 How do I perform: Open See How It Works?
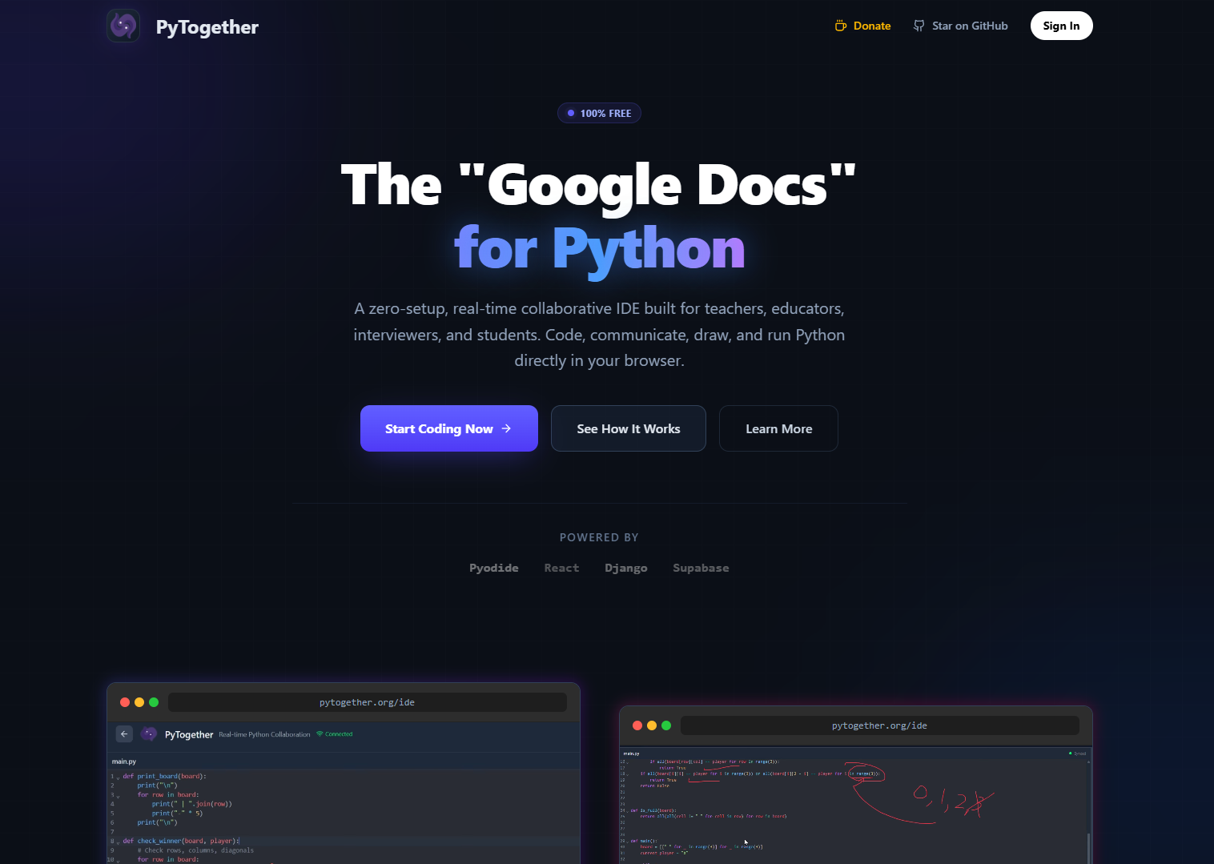(x=628, y=428)
